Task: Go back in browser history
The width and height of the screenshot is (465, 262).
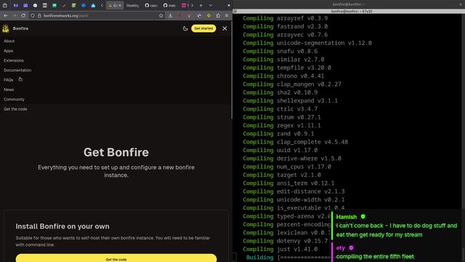Action: click(6, 15)
